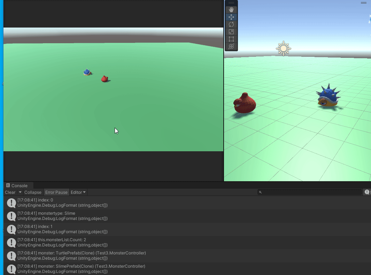The image size is (371, 275).
Task: Select the 'monsterList.Count: 2' log entry
Action: click(x=187, y=242)
